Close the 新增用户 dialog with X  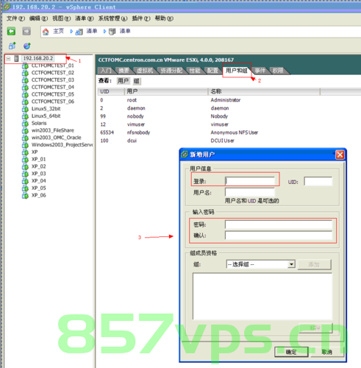(x=340, y=155)
